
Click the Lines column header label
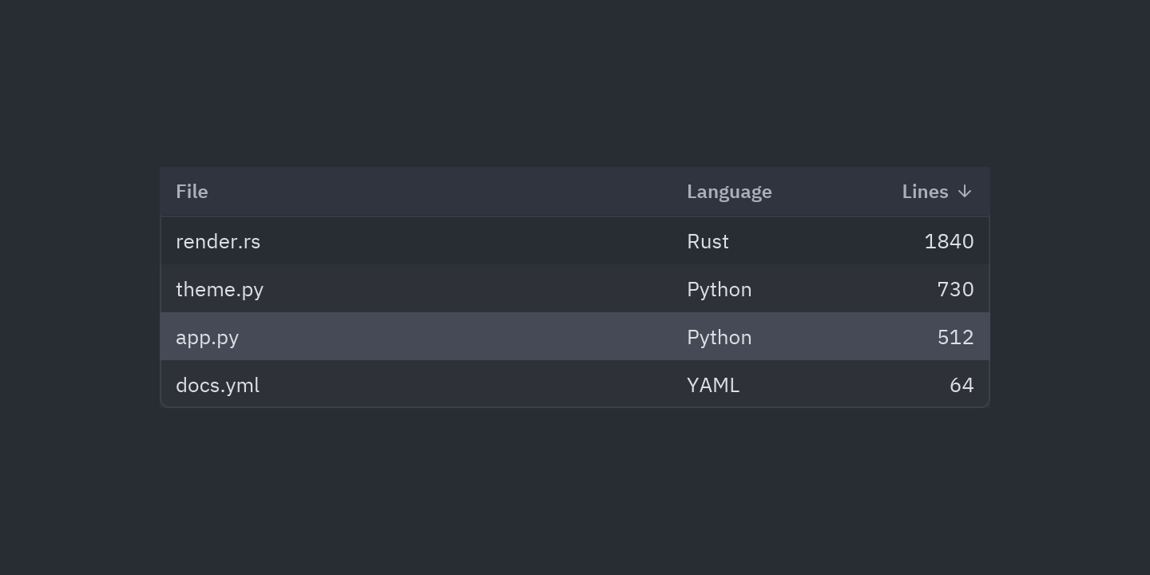tap(925, 192)
